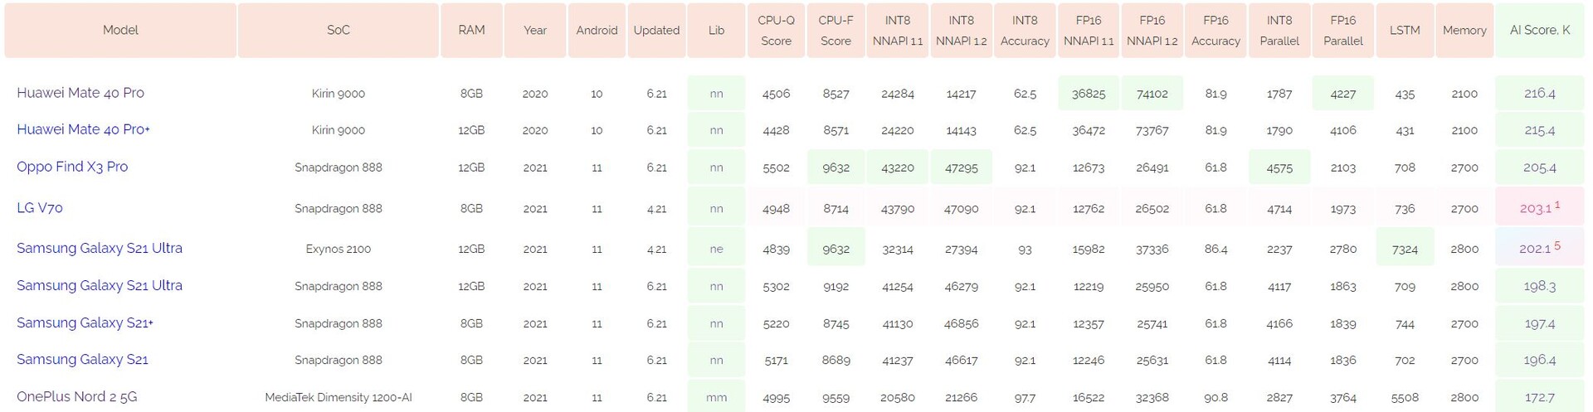The width and height of the screenshot is (1593, 412).
Task: Click the Samsung Galaxy S21+ link
Action: coord(85,322)
